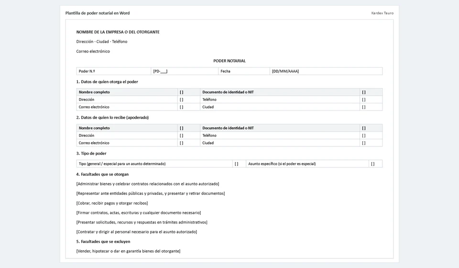This screenshot has width=459, height=268.
Task: Click the 'Poder N.º' table cell
Action: pos(114,71)
